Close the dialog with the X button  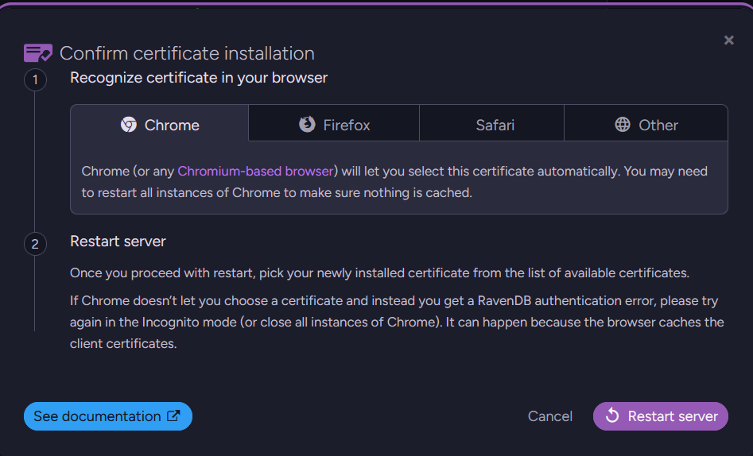point(729,41)
